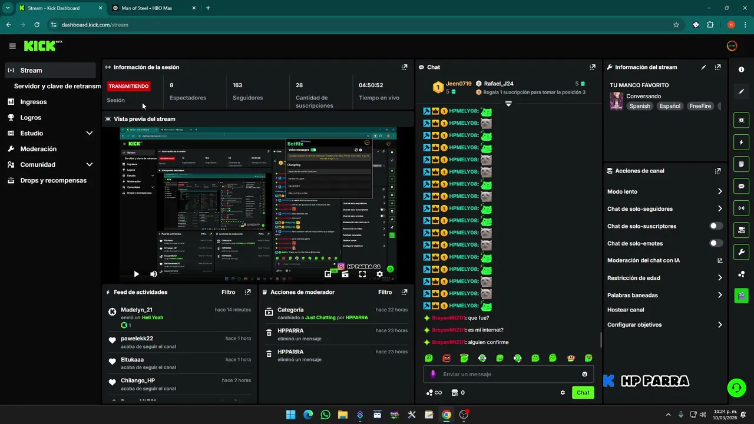Open chat settings gear icon

click(563, 393)
